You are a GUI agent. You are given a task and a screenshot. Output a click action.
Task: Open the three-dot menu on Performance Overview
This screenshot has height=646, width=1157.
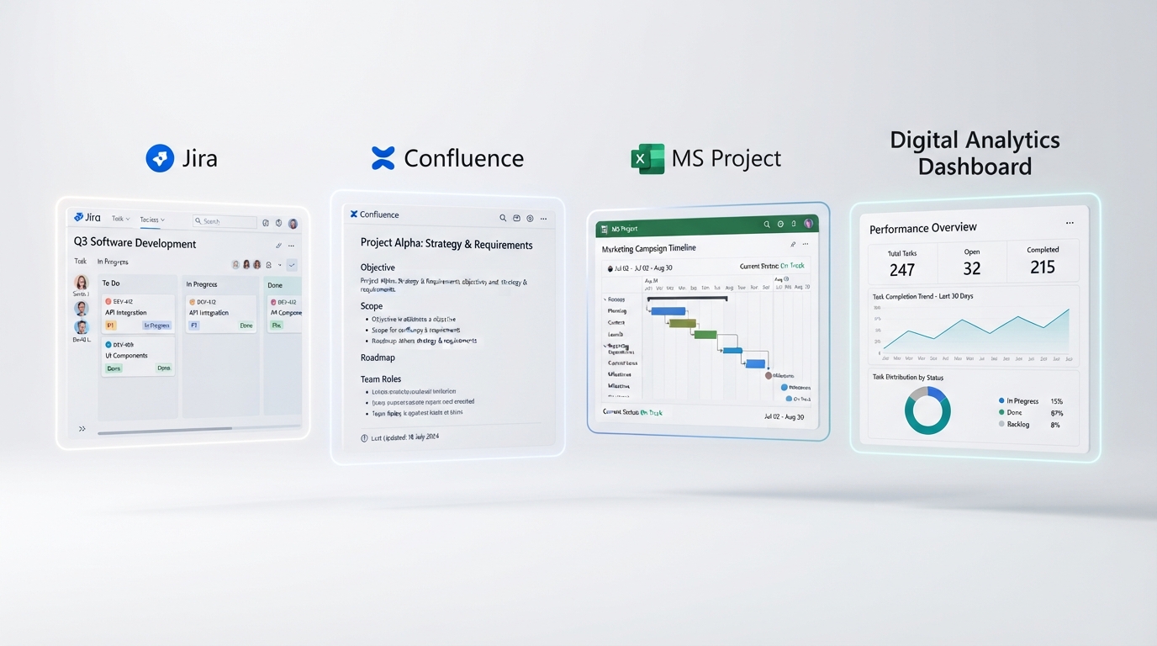pyautogui.click(x=1070, y=223)
